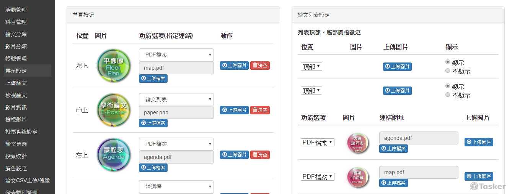The image size is (512, 194).
Task: Click the 大會議程表 small round image
Action: (x=357, y=143)
